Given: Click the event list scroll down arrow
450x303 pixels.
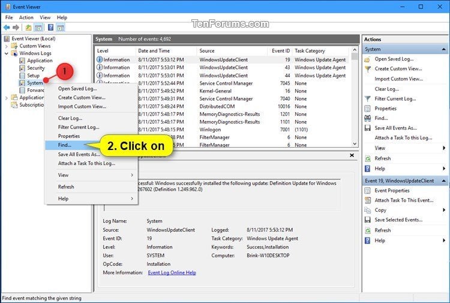Looking at the screenshot, I should coord(355,144).
